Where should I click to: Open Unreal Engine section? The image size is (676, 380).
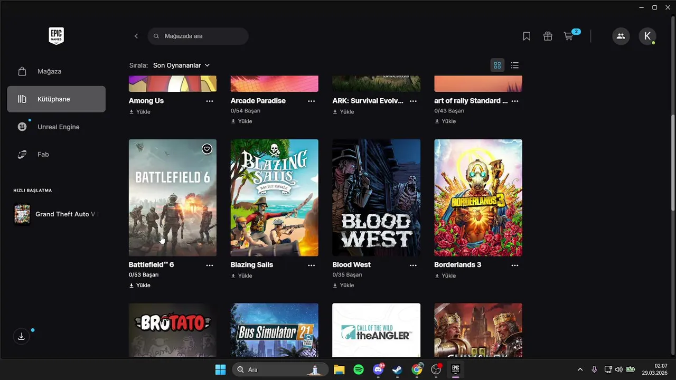57,127
